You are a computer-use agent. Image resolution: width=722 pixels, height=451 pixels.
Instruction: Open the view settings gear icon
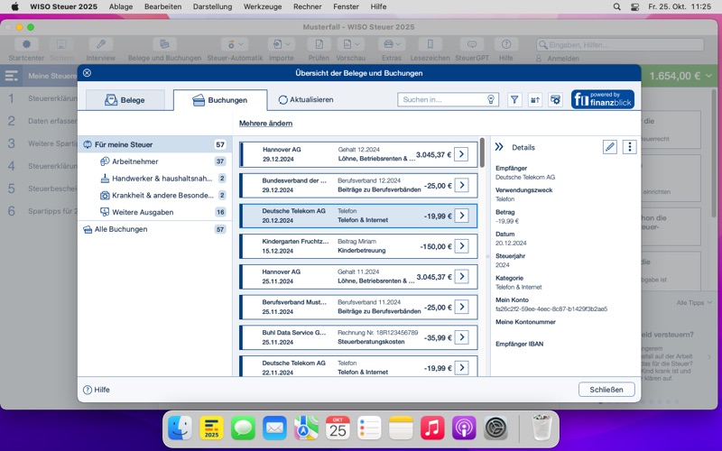point(556,99)
